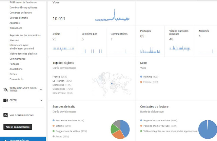Image resolution: width=217 pixels, height=141 pixels.
Task: Open Version bêta banner at bottom
Action: (23, 139)
